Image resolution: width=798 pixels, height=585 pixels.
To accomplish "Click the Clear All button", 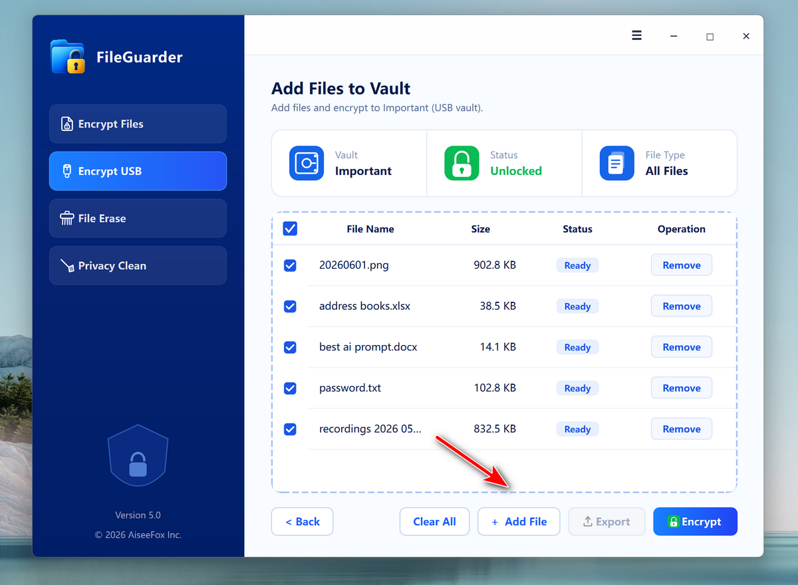I will point(435,522).
